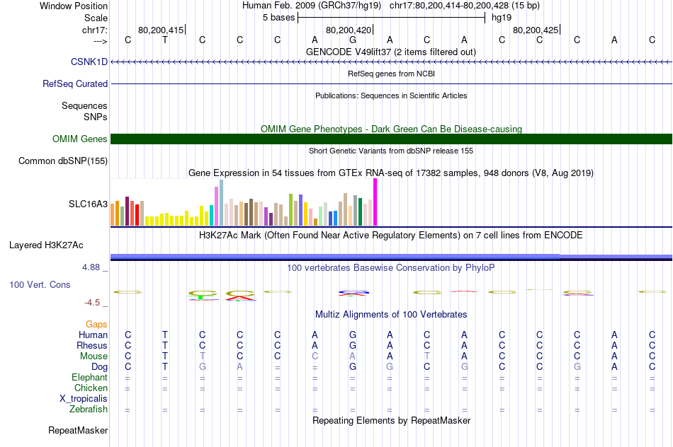Select the Human species row label
673x447 pixels.
[x=93, y=335]
